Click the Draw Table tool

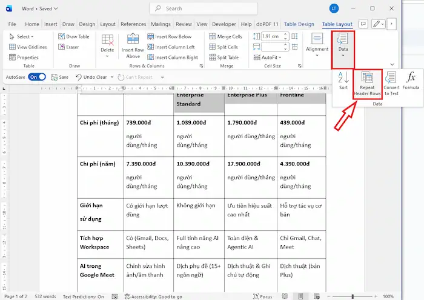point(73,36)
